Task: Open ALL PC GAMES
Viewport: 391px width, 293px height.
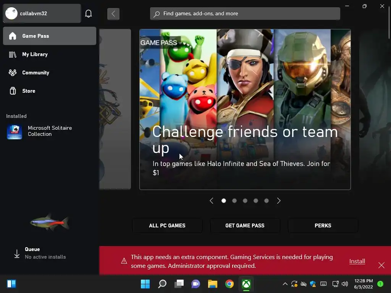Action: (x=167, y=225)
